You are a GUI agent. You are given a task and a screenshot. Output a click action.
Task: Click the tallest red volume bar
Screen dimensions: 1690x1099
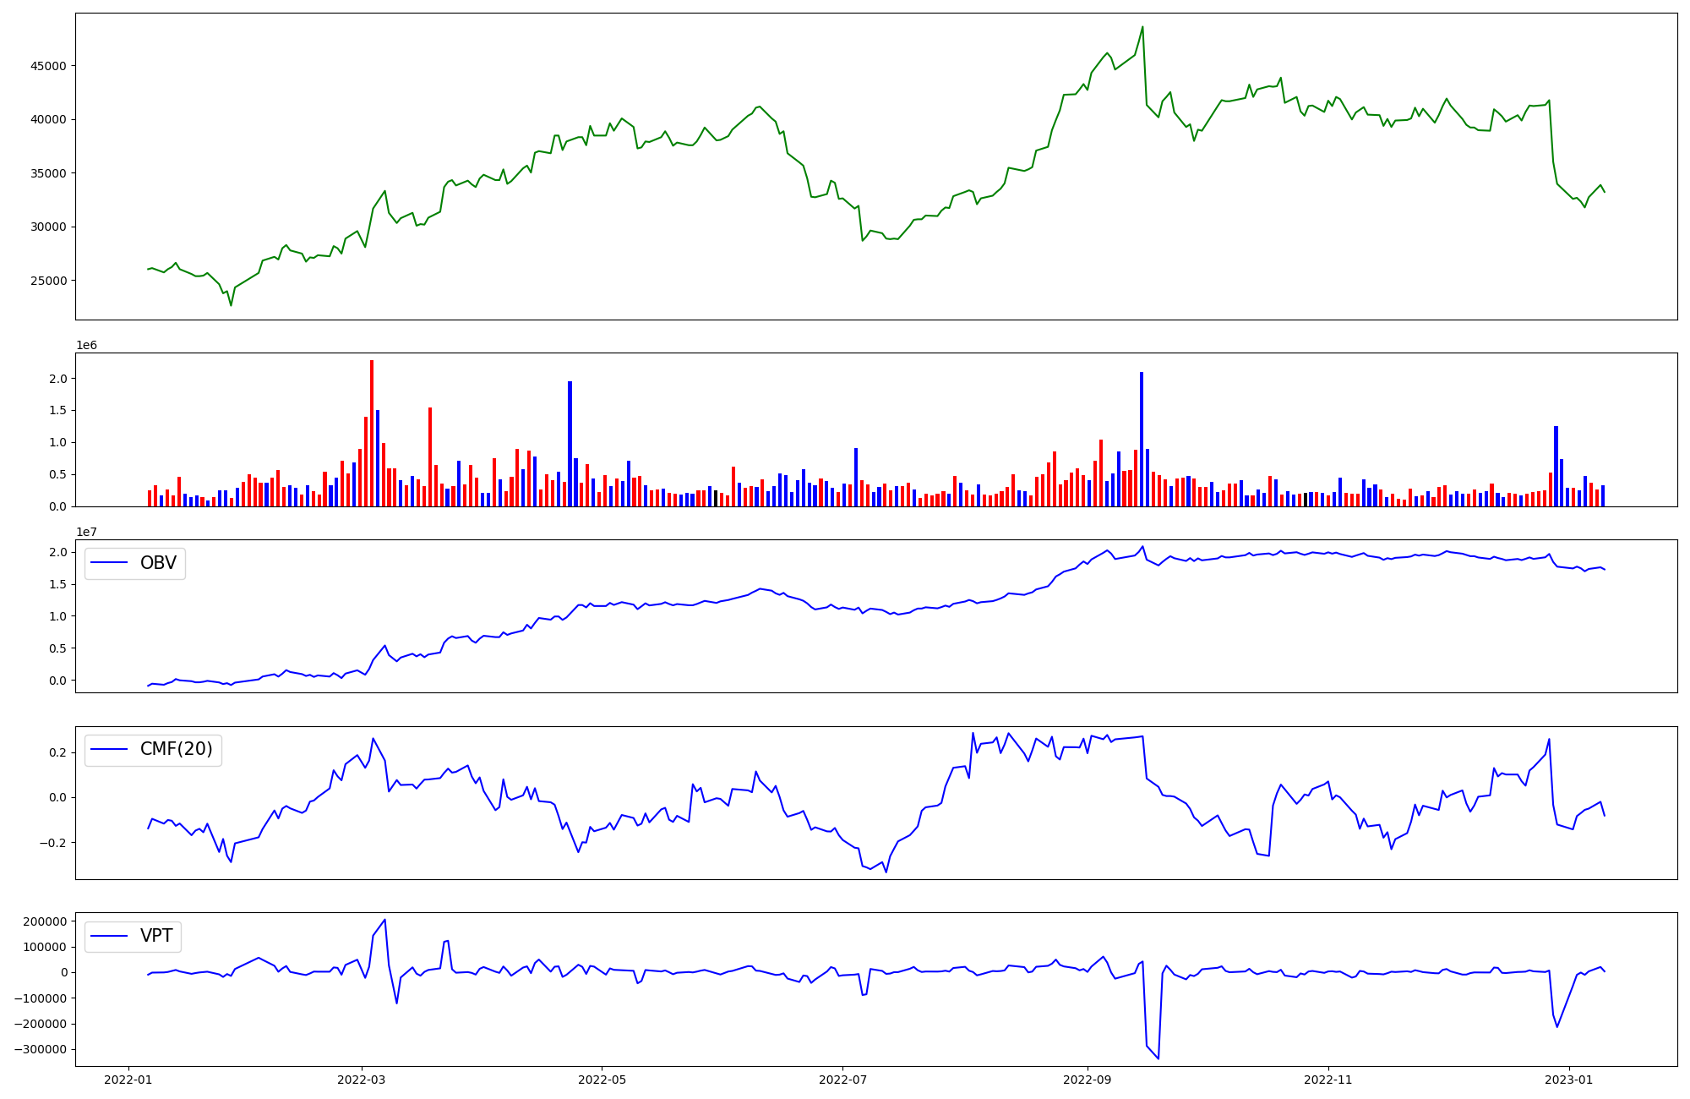click(372, 431)
